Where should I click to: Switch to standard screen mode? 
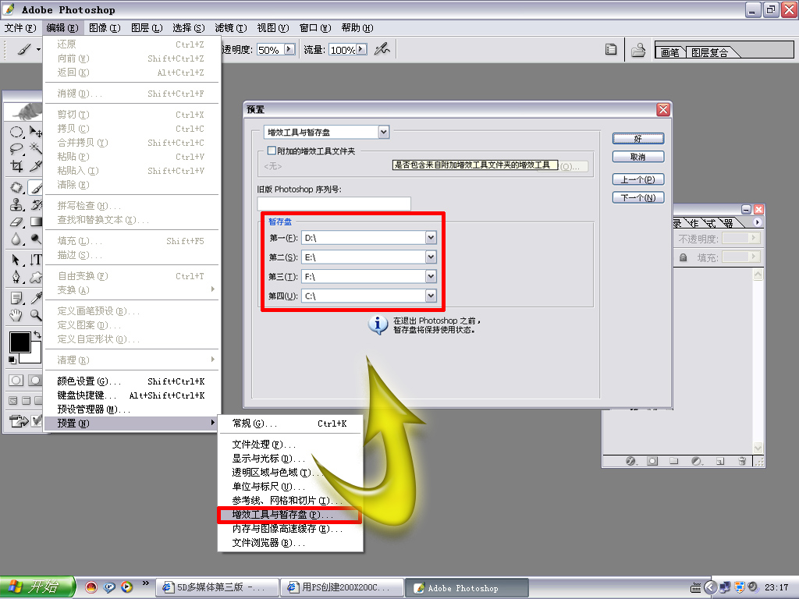13,401
